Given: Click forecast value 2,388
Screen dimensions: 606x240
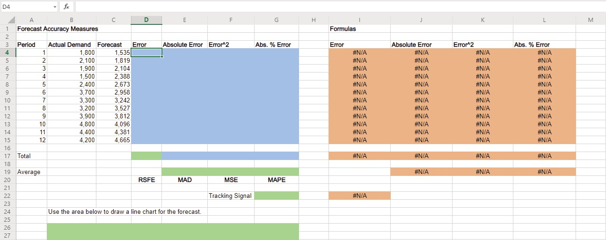Looking at the screenshot, I should 113,76.
